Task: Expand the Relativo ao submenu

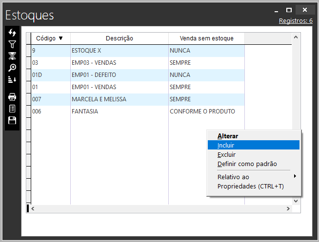Action: point(253,177)
